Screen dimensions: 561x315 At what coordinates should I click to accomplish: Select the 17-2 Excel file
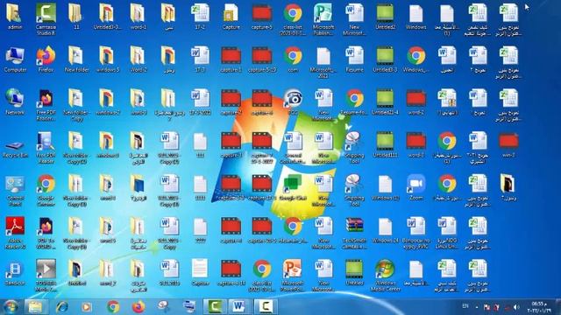click(x=200, y=17)
